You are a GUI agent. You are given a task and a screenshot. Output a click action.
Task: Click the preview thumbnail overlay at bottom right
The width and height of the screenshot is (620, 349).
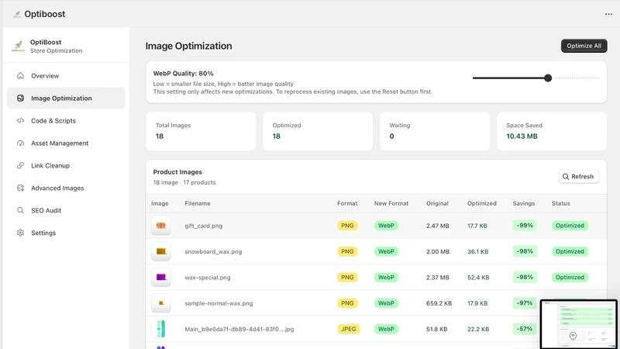579,324
